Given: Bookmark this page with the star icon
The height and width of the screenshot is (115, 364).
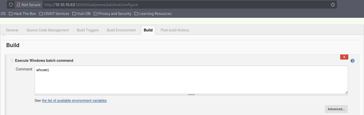Looking at the screenshot, I should [333, 5].
